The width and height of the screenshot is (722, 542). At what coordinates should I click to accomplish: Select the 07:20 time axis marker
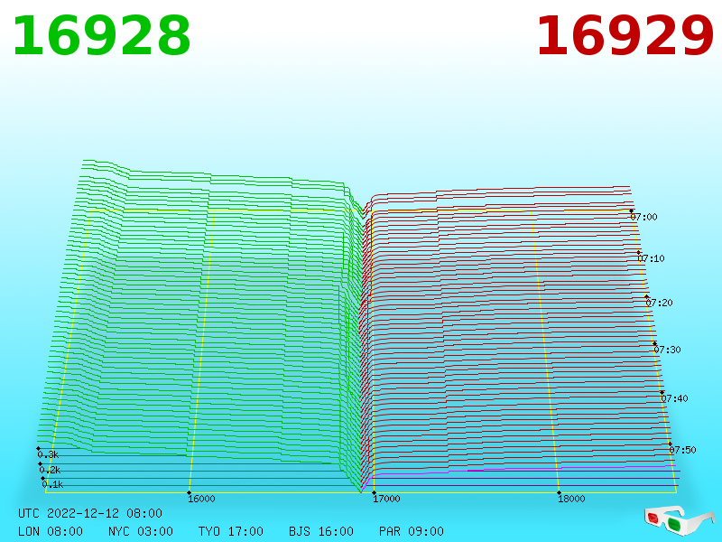click(659, 303)
